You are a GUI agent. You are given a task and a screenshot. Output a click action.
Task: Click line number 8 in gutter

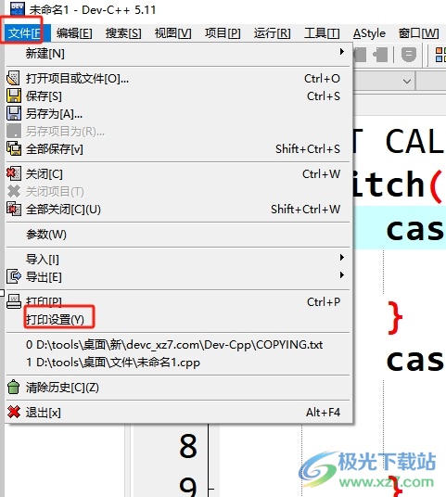pos(188,446)
